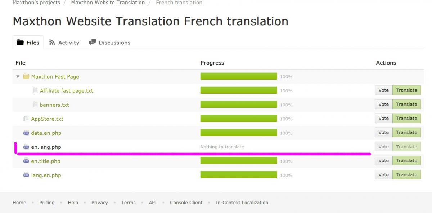
Task: Translate Affiliate fast page.txt
Action: pos(406,90)
